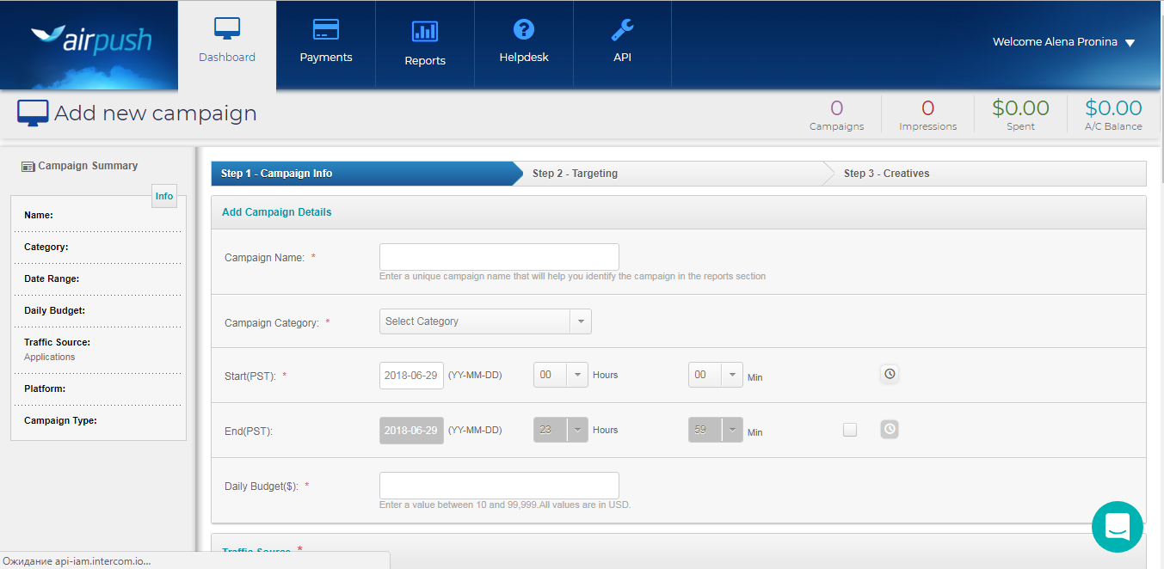Viewport: 1164px width, 569px height.
Task: Expand the Select Category dropdown
Action: 485,321
